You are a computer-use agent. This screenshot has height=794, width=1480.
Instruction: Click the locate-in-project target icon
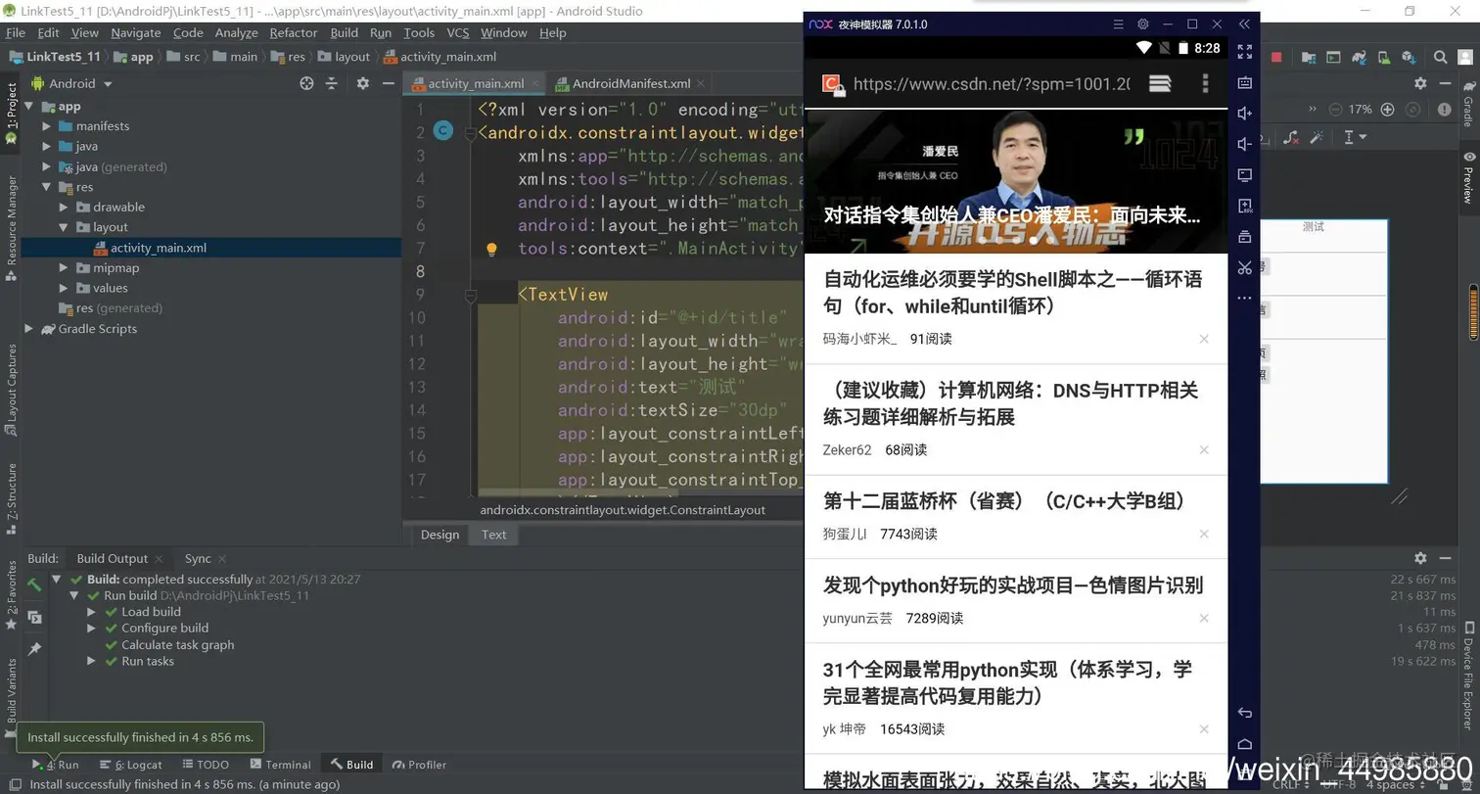306,83
